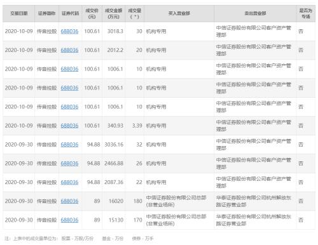
Task: Click date 2020-10-09 in the 3018.3 row
Action: (x=19, y=31)
